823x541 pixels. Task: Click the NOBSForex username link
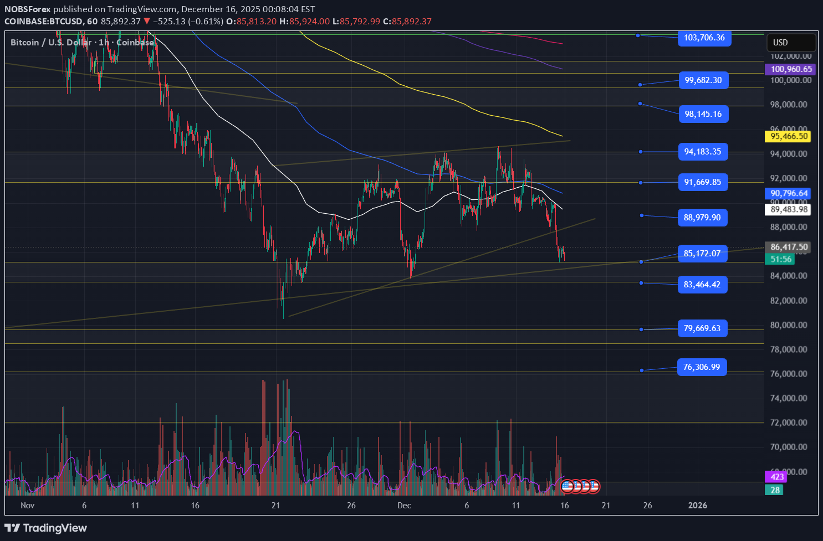click(x=28, y=9)
